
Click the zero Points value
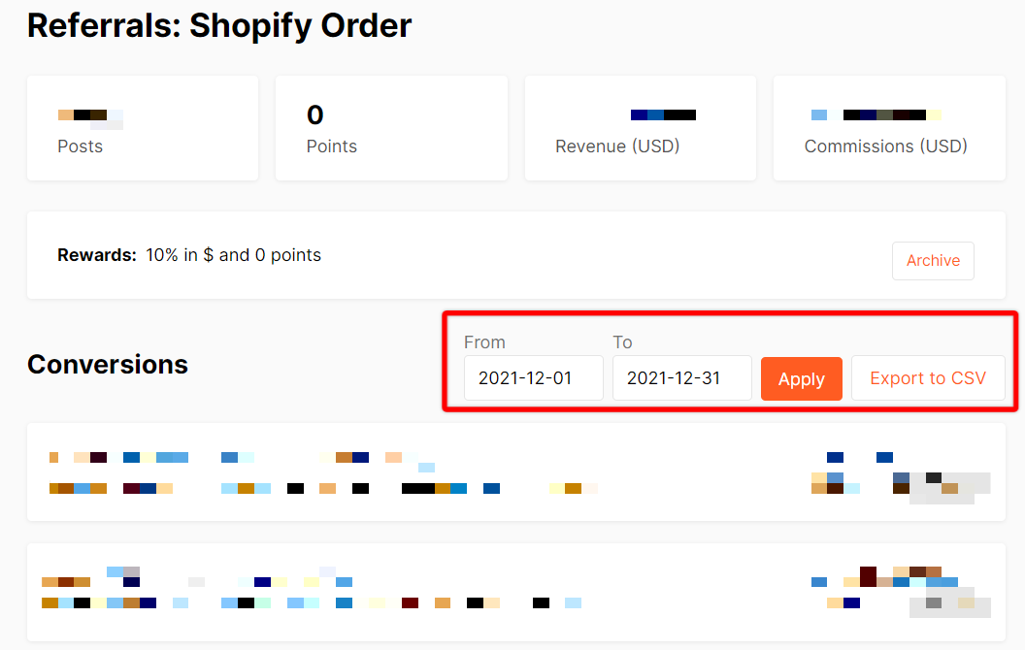314,115
